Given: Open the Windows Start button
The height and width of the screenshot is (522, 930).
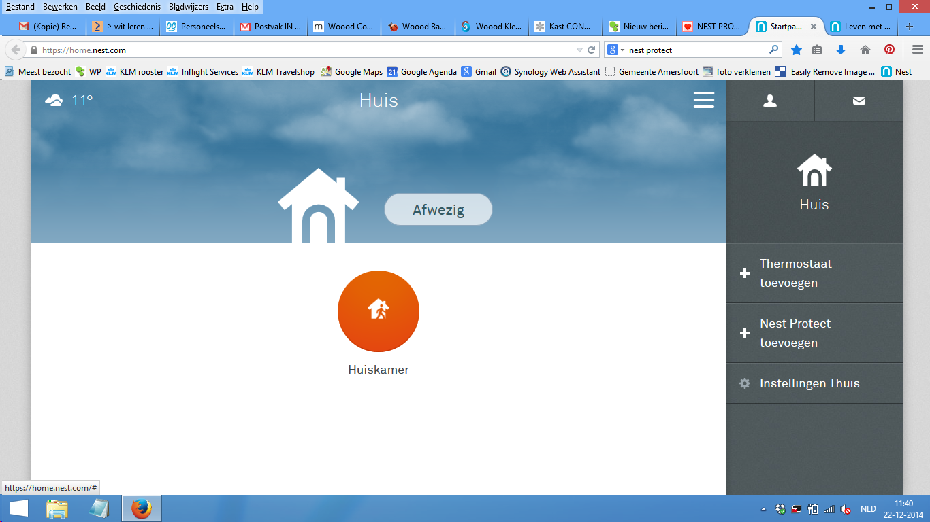Looking at the screenshot, I should pos(19,508).
